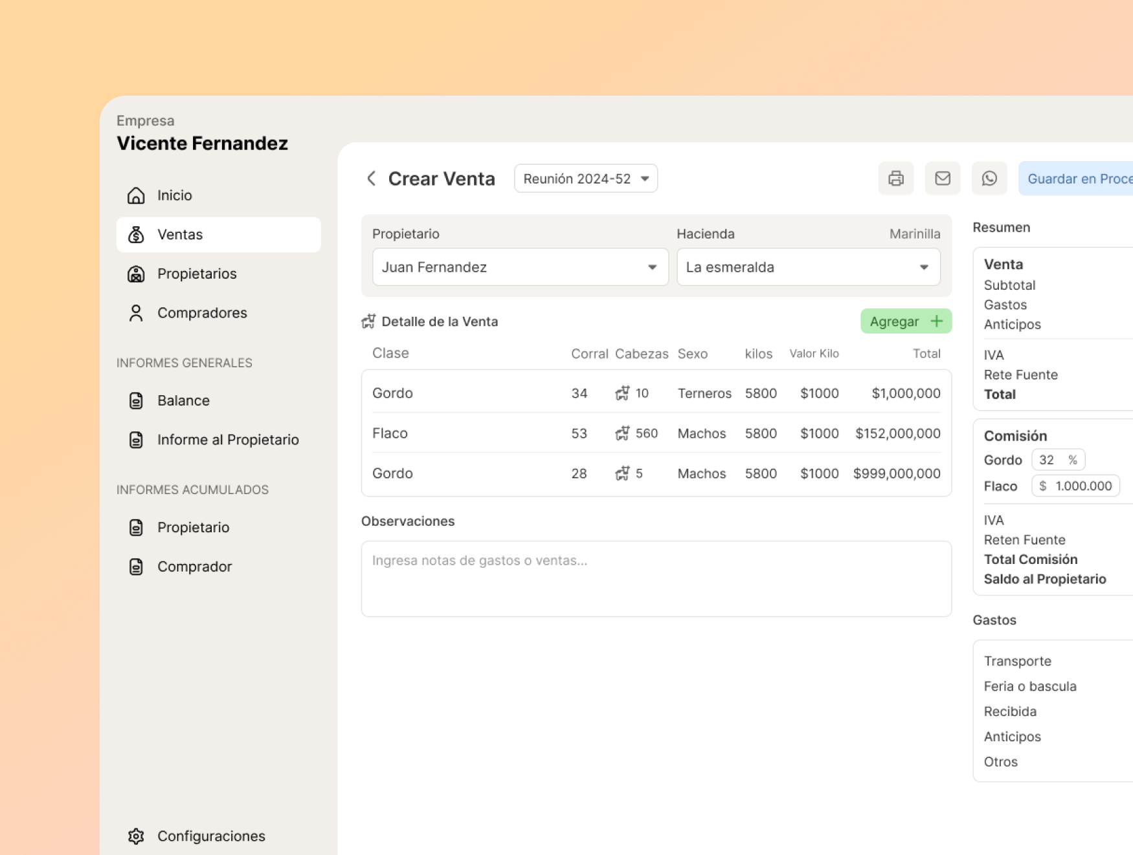Screen dimensions: 1133x855
Task: Open the accumulated Propietario report
Action: click(219, 528)
